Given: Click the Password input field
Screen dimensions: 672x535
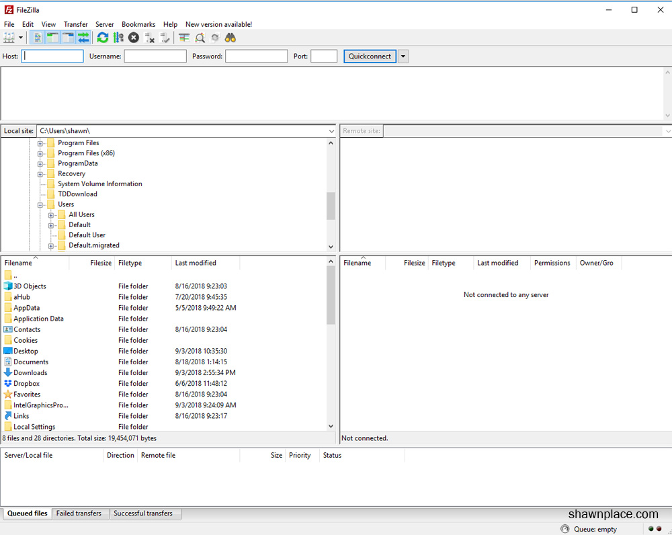Looking at the screenshot, I should pyautogui.click(x=256, y=56).
